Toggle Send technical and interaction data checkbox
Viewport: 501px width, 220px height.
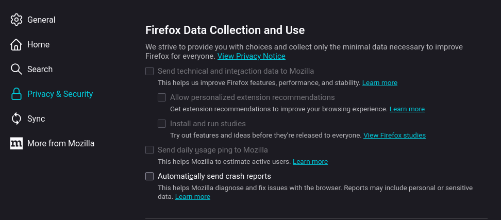149,71
